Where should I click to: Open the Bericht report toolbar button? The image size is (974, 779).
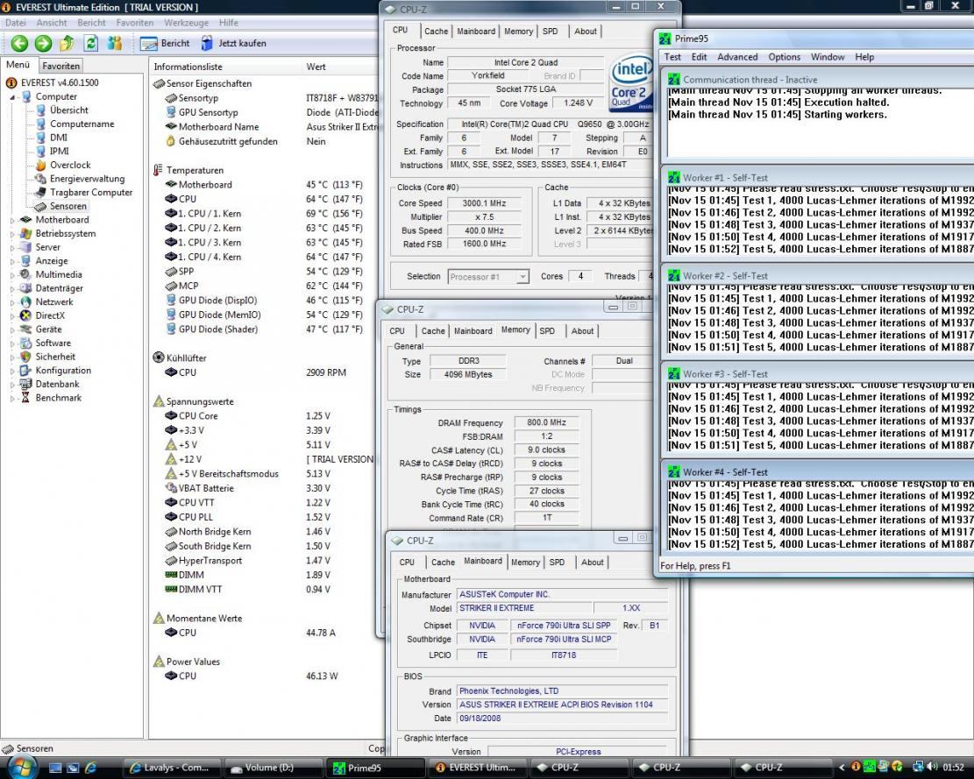166,43
